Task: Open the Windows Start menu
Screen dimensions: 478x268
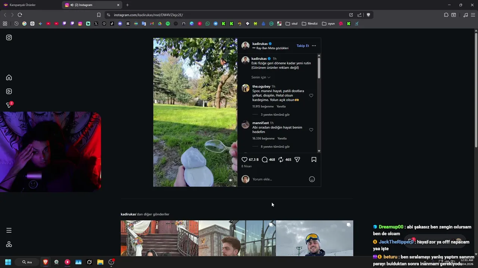Action: click(x=8, y=262)
